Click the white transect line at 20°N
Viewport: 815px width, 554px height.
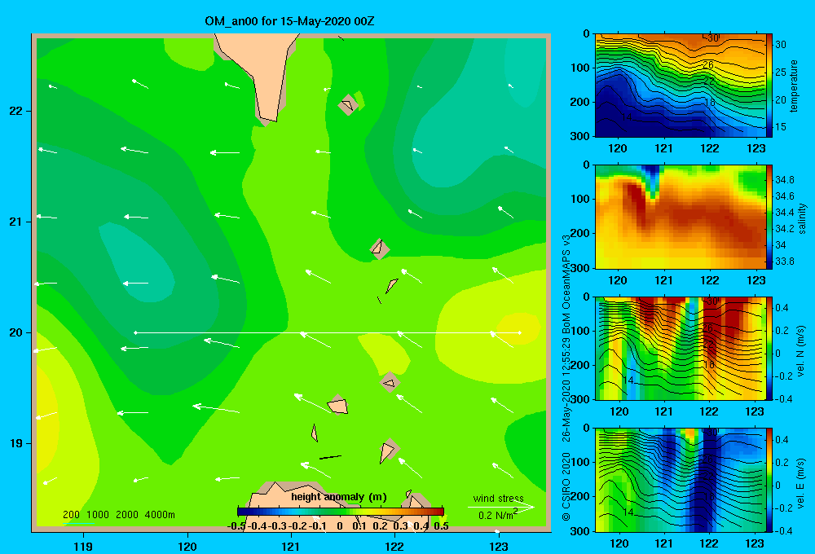point(328,332)
